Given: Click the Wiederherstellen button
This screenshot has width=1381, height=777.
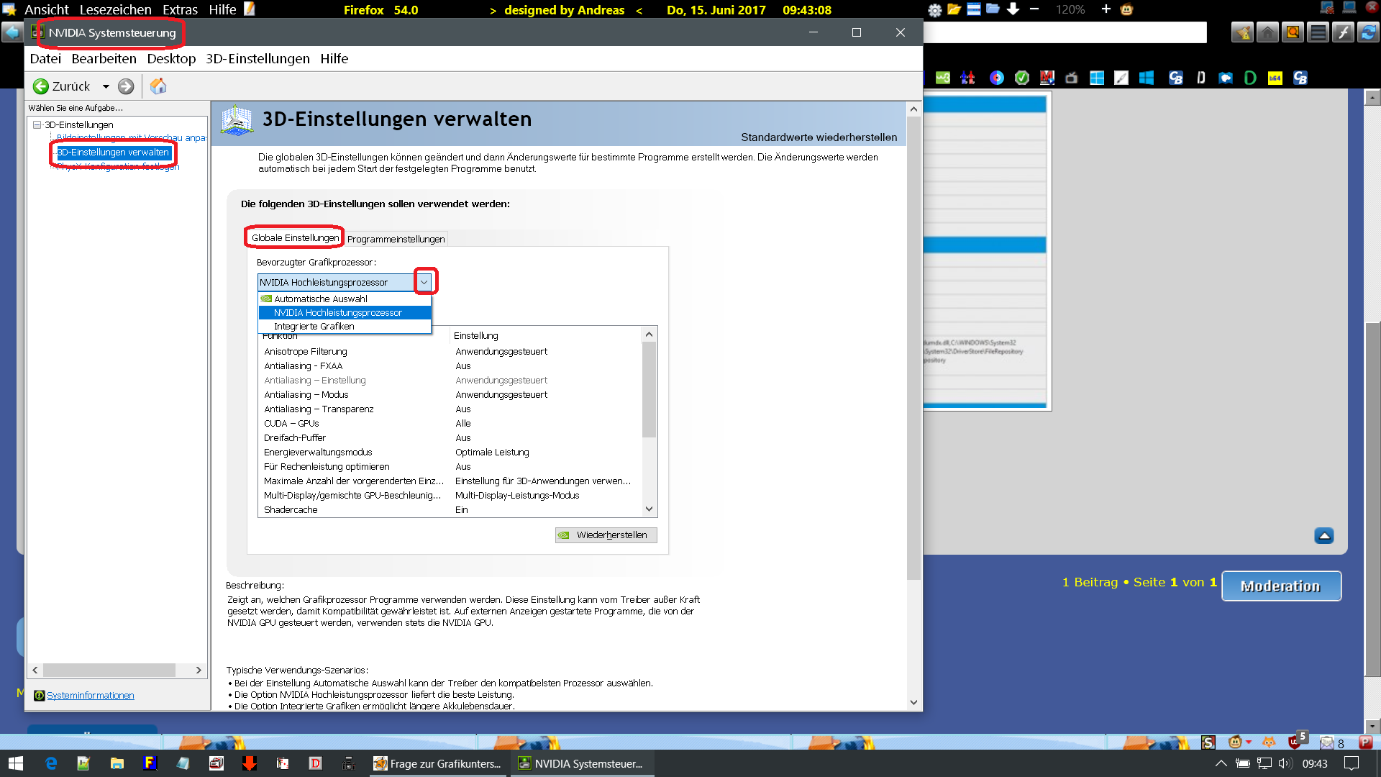Looking at the screenshot, I should (606, 535).
